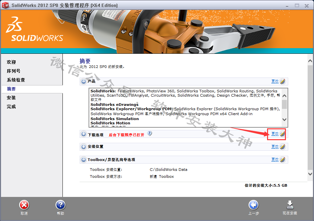Screen dimensions: 314x221
Task: Click up arrow of main page scrollbar
Action: click(x=310, y=61)
